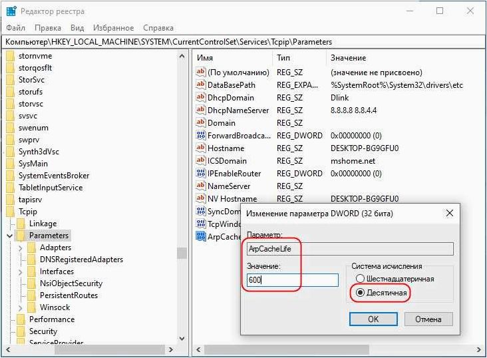The width and height of the screenshot is (487, 358).
Task: Click the string icon of (По умолчанию) value
Action: click(201, 73)
